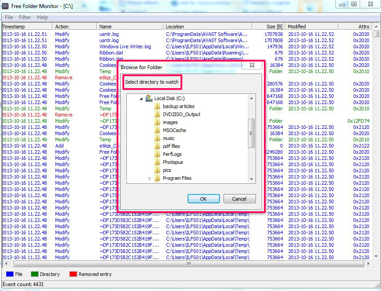Click the Photopus folder icon
Viewport: 381px width, 291px height.
[x=157, y=162]
